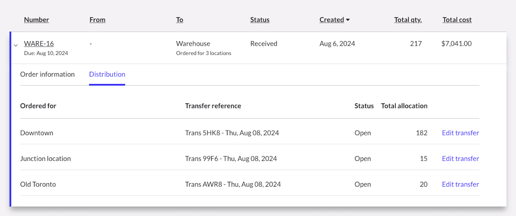Click the Received status for WARE-16
The image size is (516, 216).
click(x=264, y=43)
